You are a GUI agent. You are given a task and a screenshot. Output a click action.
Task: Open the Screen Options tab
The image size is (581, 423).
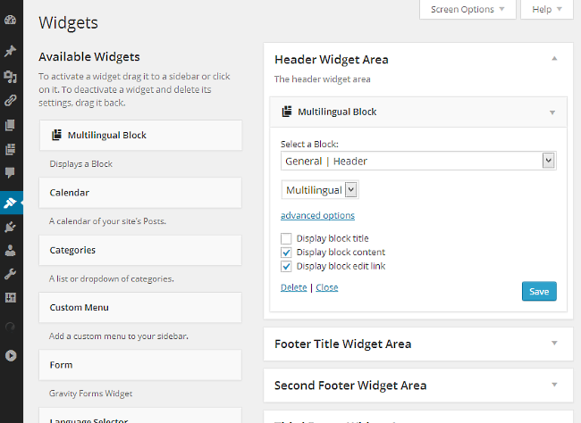click(467, 9)
